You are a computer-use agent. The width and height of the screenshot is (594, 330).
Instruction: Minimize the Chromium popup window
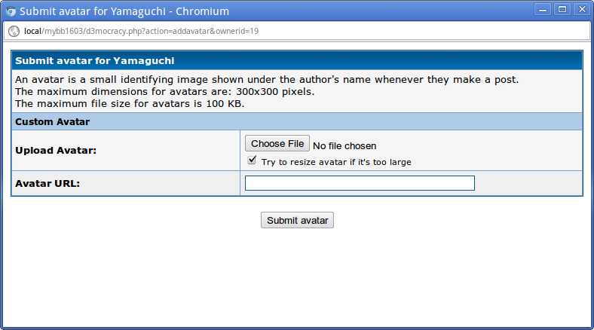[542, 10]
